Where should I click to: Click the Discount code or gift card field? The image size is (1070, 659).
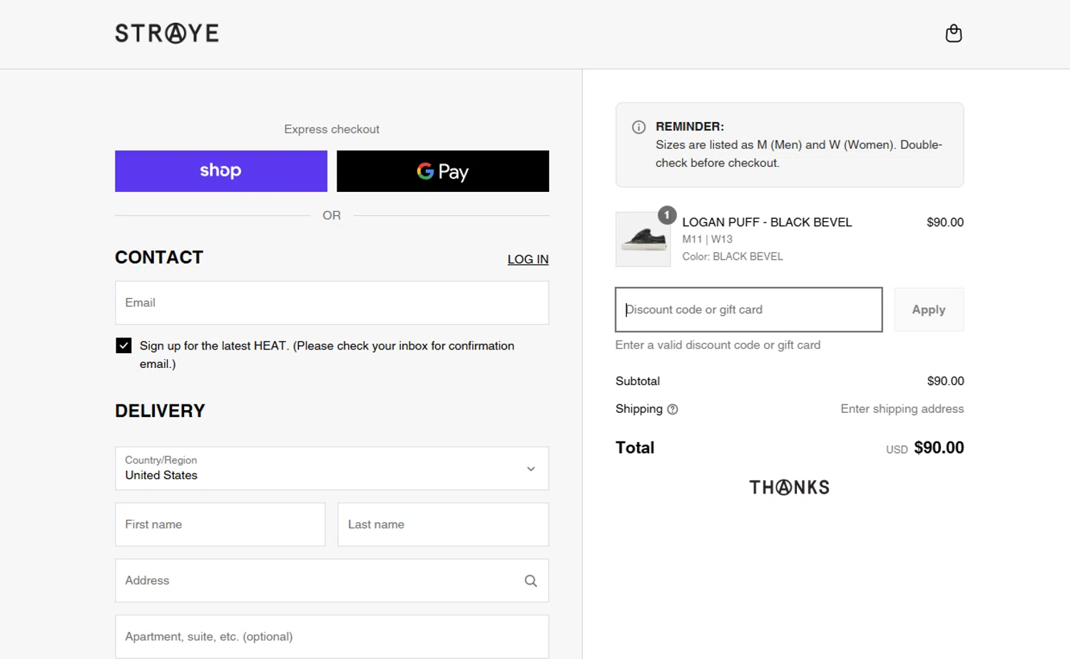click(x=749, y=310)
